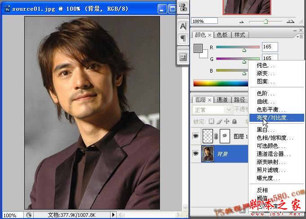Switch to the 路径 tab
This screenshot has width=306, height=219.
click(239, 99)
